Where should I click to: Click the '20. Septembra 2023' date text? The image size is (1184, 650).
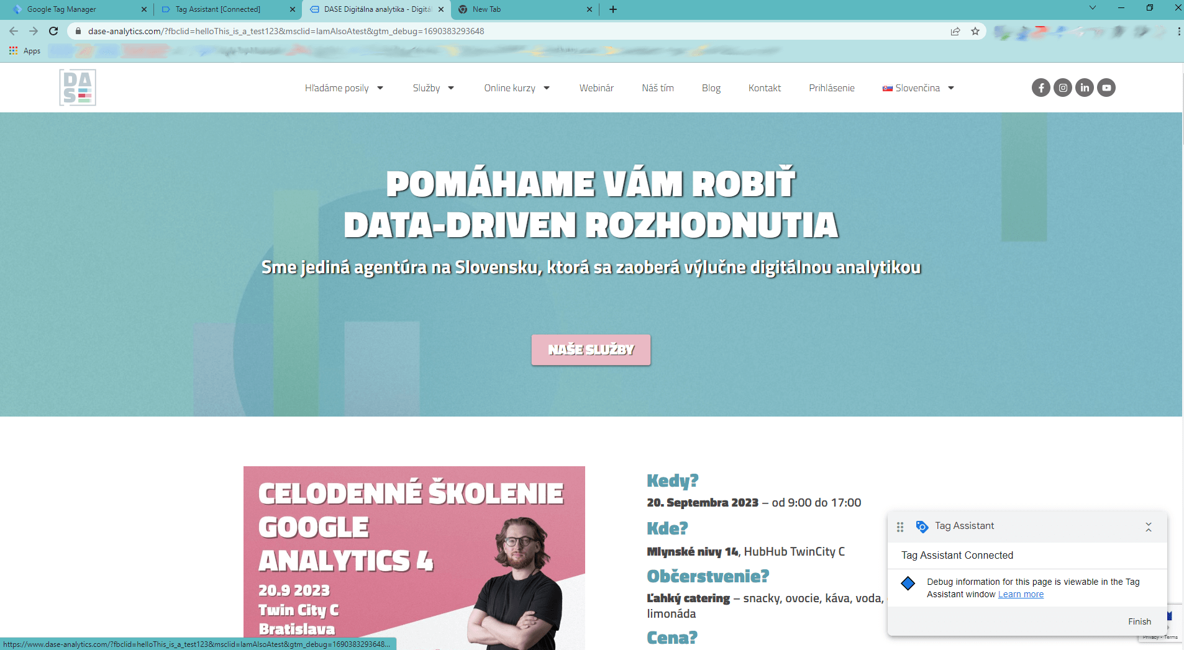pos(703,502)
